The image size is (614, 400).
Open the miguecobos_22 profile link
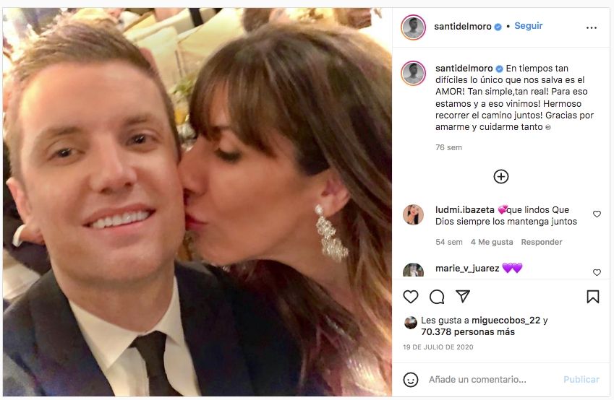pyautogui.click(x=510, y=321)
